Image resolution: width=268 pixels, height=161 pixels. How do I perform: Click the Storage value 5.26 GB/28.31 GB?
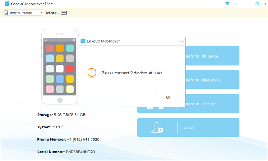70,115
